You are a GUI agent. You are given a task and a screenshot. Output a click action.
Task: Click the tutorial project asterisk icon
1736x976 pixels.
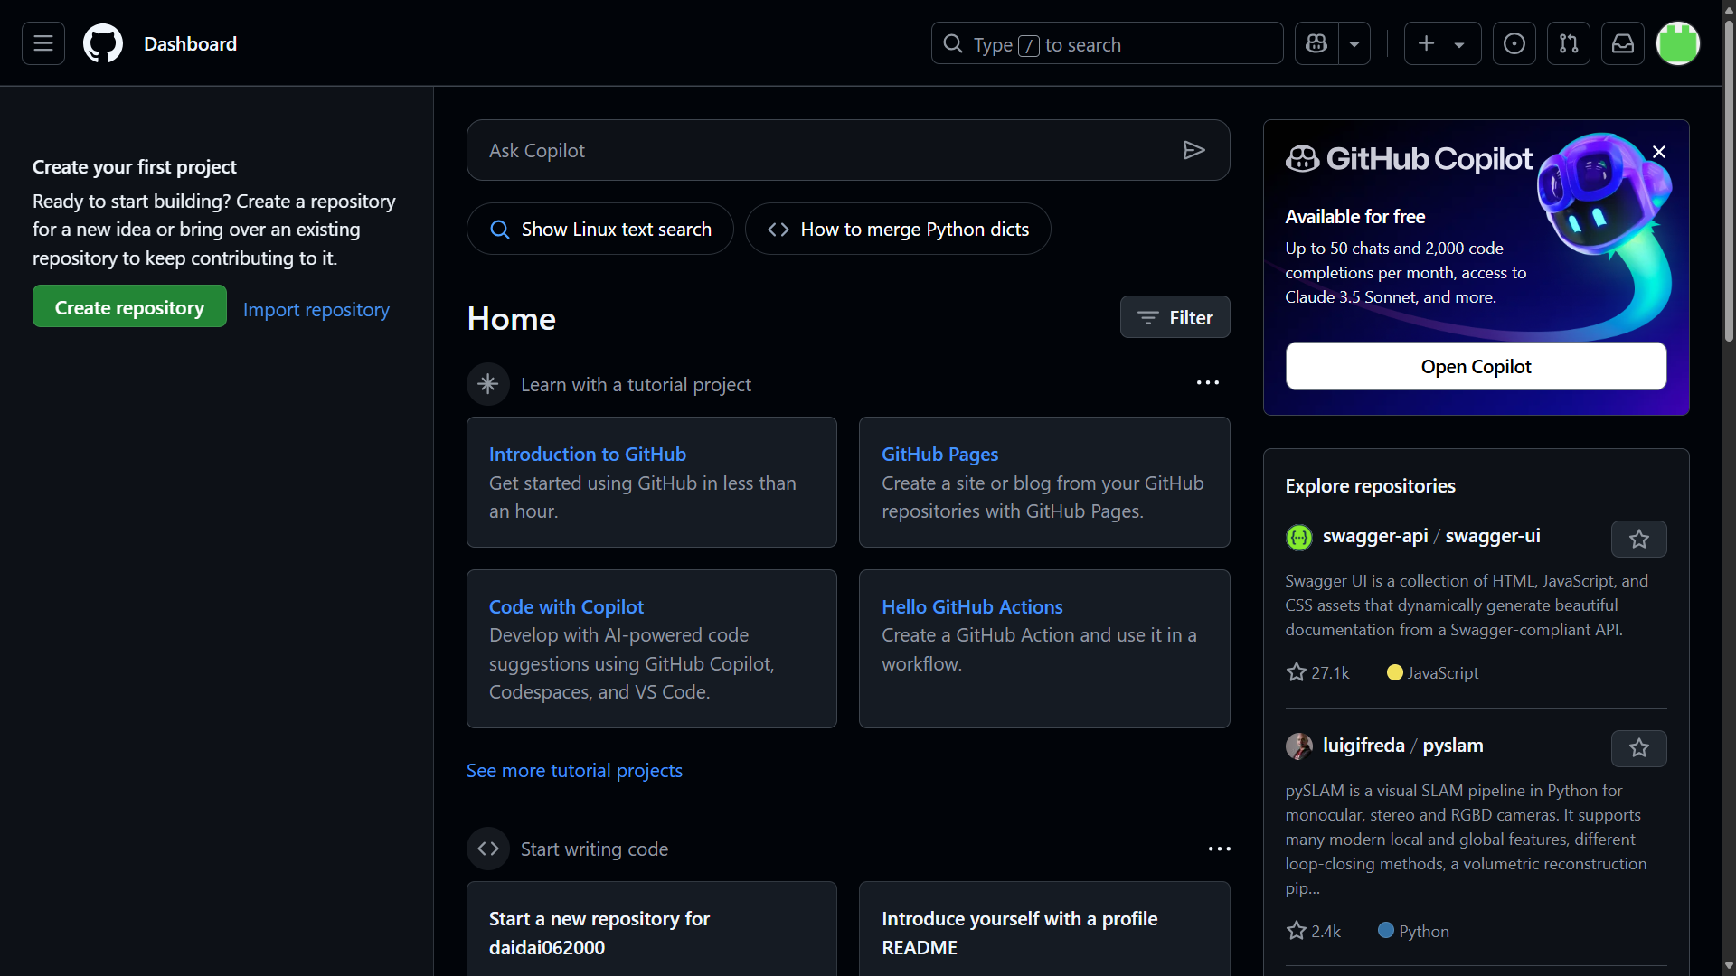(x=488, y=384)
